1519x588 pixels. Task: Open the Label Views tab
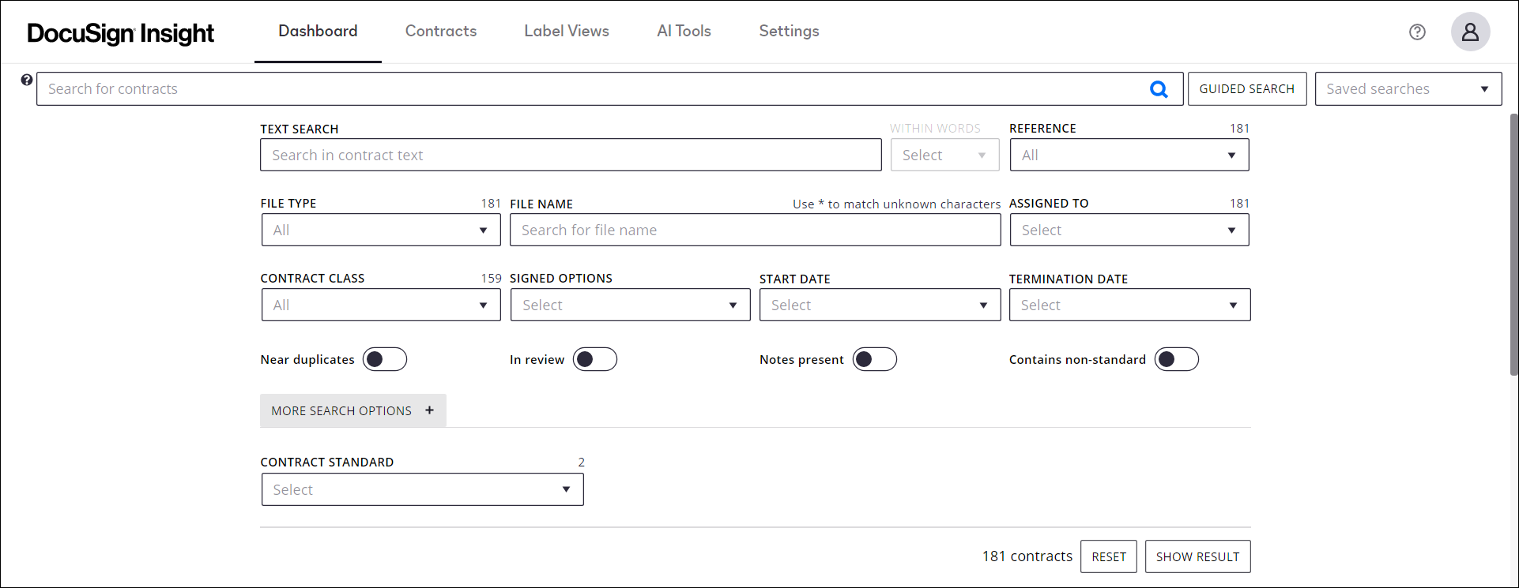click(567, 32)
